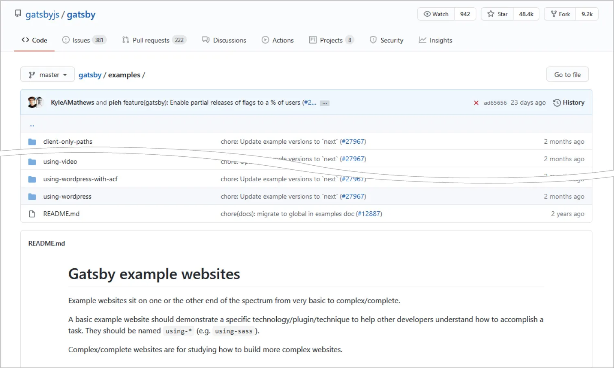This screenshot has width=614, height=368.
Task: Click the README.md file icon
Action: pyautogui.click(x=32, y=214)
